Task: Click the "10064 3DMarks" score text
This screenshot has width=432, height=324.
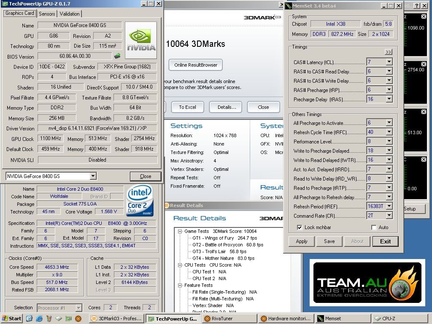Action: (196, 44)
